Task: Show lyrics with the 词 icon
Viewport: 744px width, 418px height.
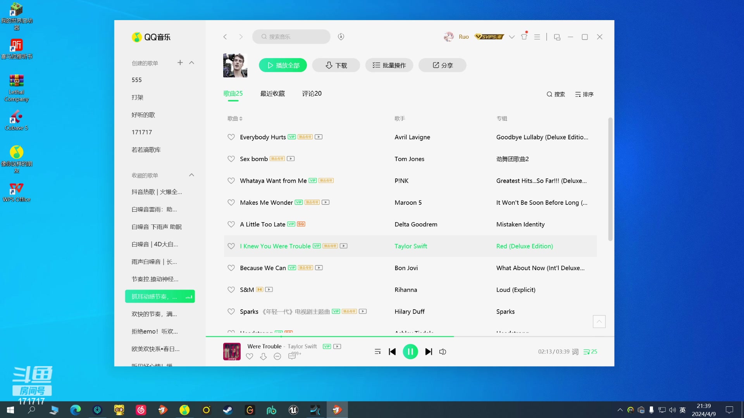Action: 575,352
